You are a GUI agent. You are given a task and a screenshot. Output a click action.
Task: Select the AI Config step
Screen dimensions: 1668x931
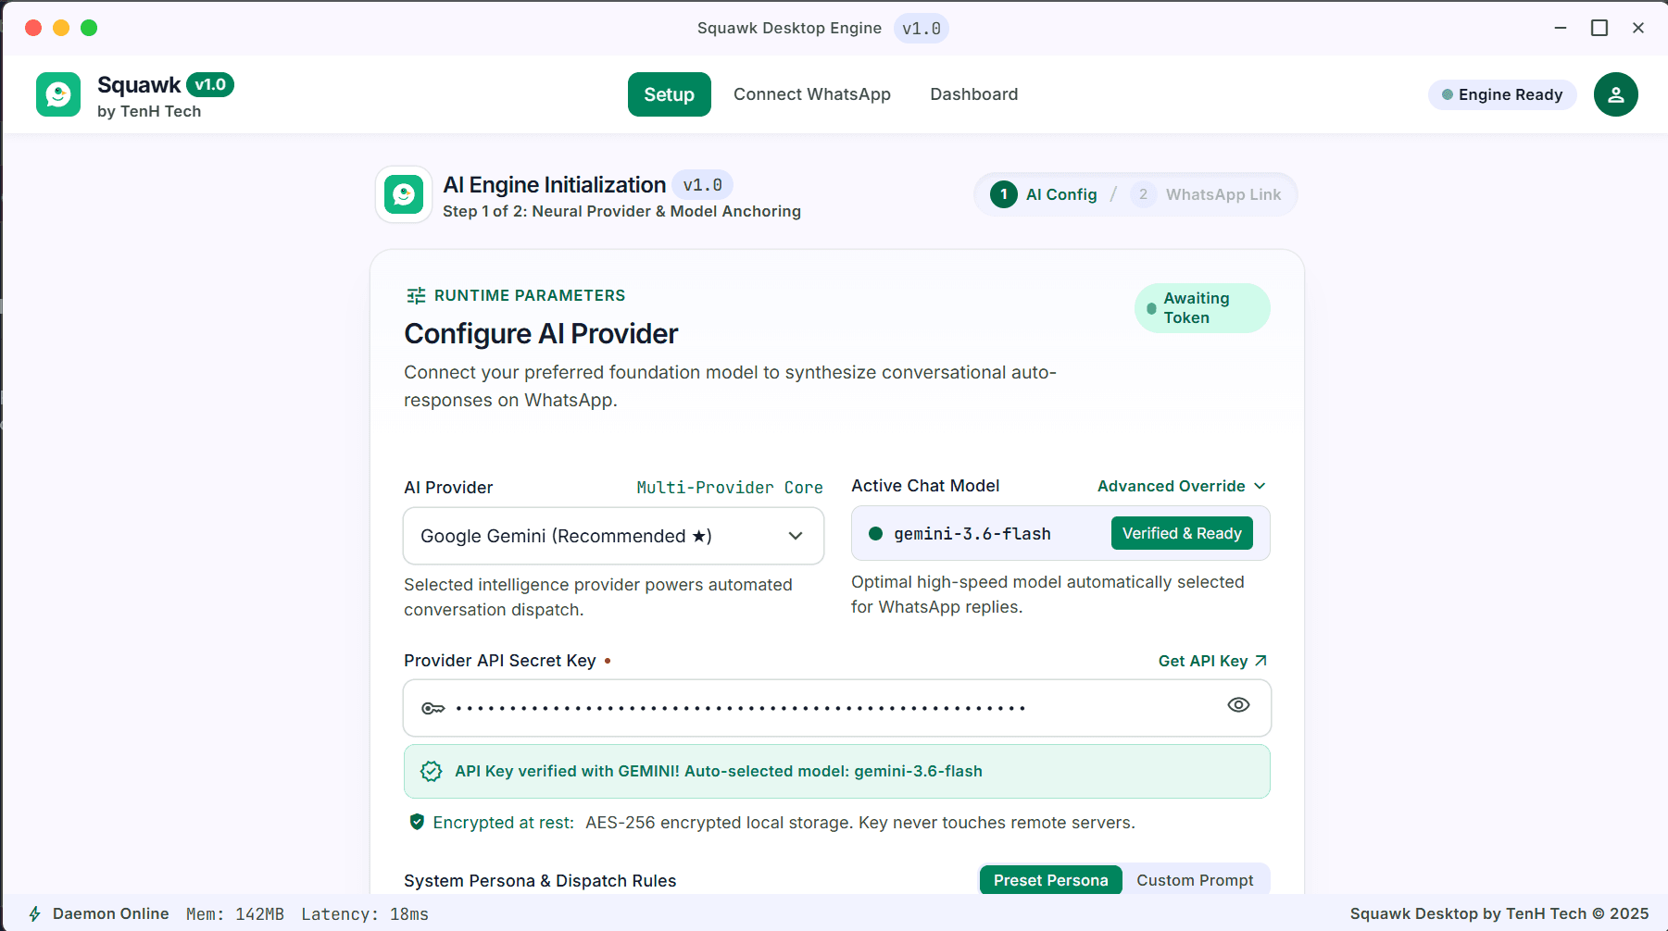[1044, 194]
